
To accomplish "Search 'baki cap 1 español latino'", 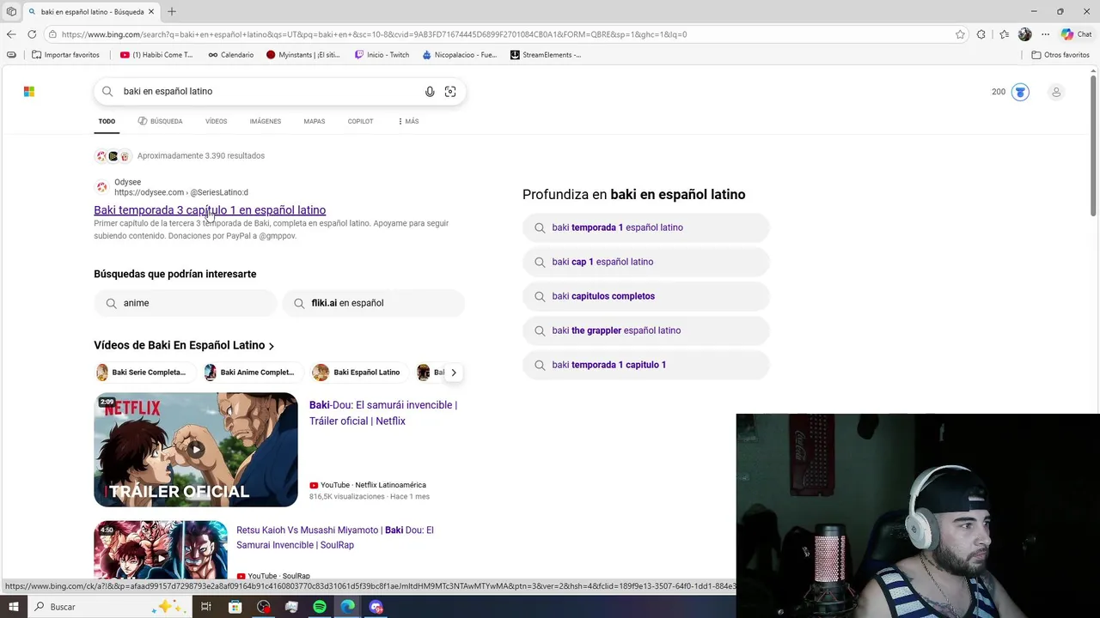I will pos(645,262).
